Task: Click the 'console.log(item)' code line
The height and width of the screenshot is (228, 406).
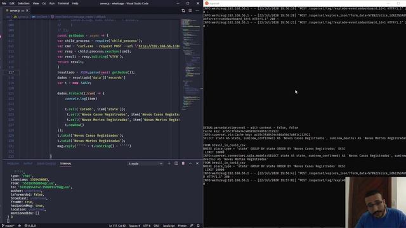Action: [x=81, y=99]
